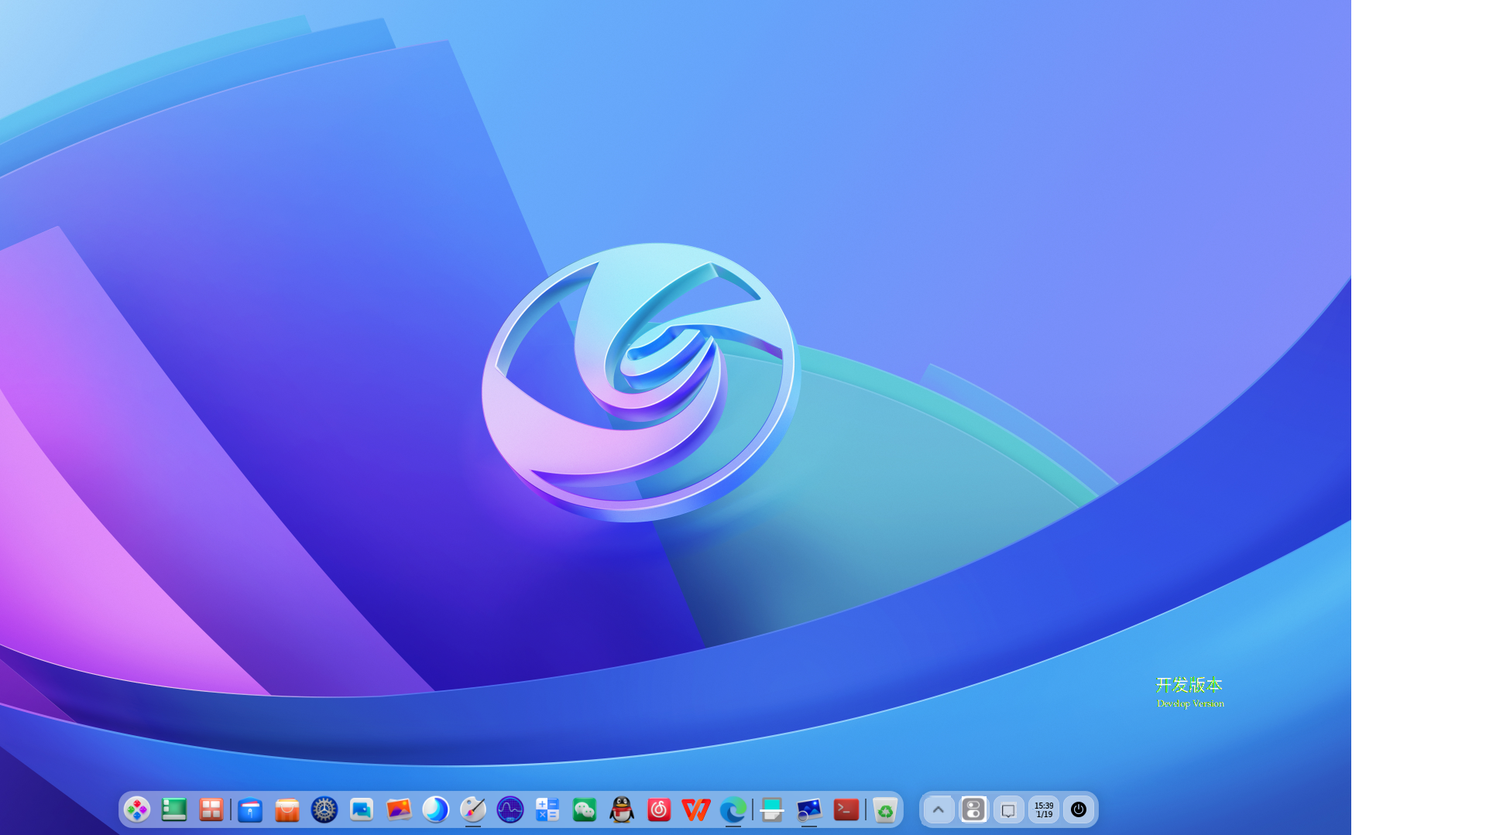Click the 15:39 clock to open calendar
This screenshot has height=835, width=1486.
pos(1044,809)
